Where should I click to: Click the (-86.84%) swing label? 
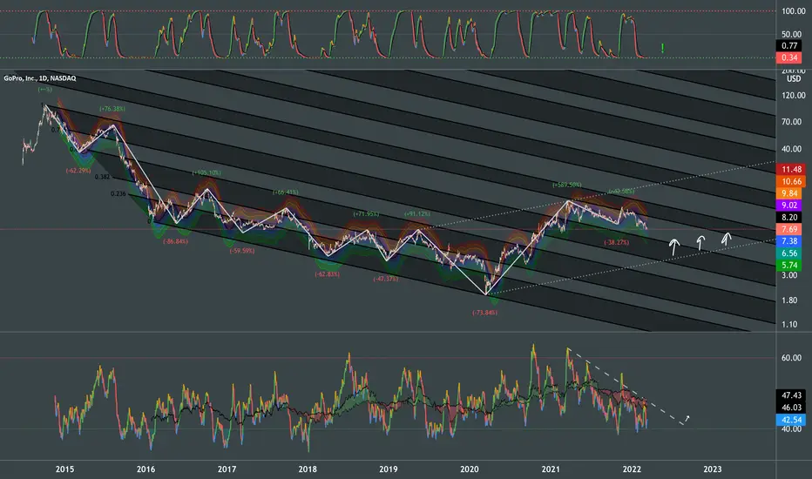coord(175,241)
